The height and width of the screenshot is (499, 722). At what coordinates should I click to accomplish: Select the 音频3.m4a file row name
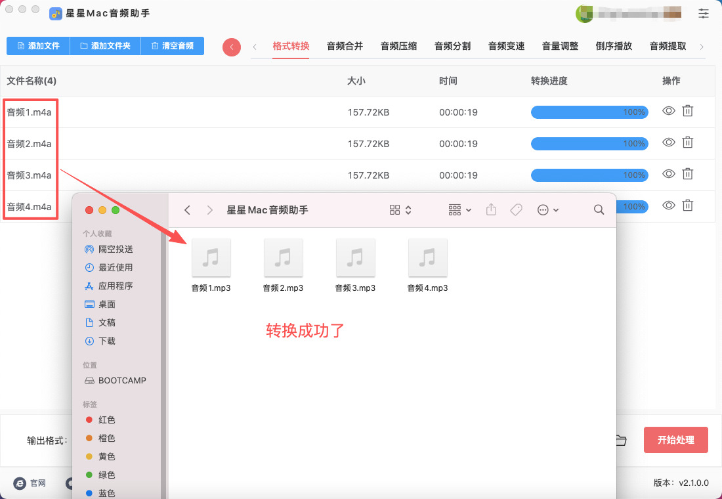pos(29,175)
